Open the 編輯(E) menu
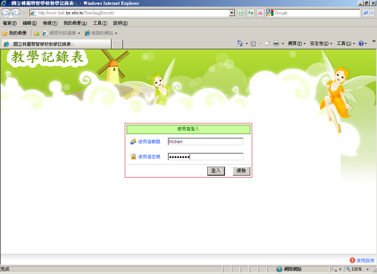 pyautogui.click(x=30, y=23)
